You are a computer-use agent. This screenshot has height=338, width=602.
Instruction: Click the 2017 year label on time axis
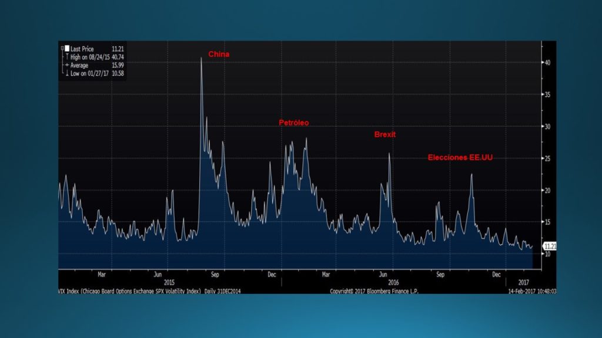523,282
